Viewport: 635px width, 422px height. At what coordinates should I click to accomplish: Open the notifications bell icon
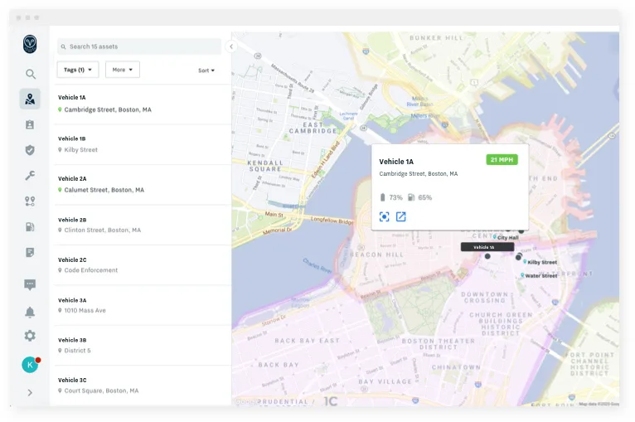(30, 312)
